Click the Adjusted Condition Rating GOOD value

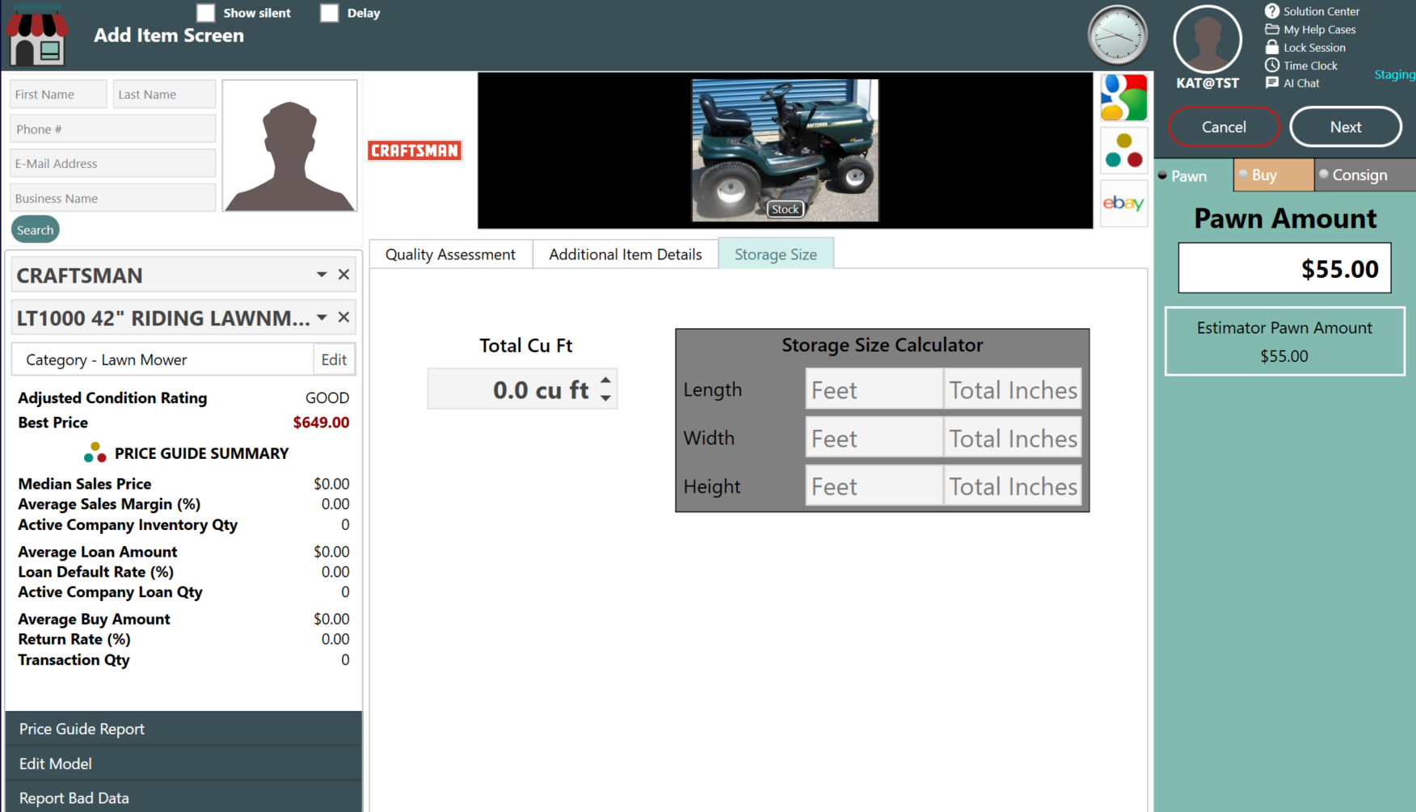click(327, 398)
